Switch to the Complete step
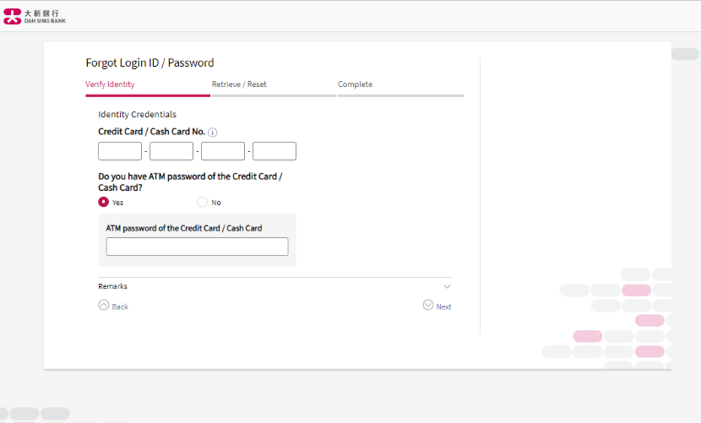The width and height of the screenshot is (701, 423). click(x=355, y=84)
